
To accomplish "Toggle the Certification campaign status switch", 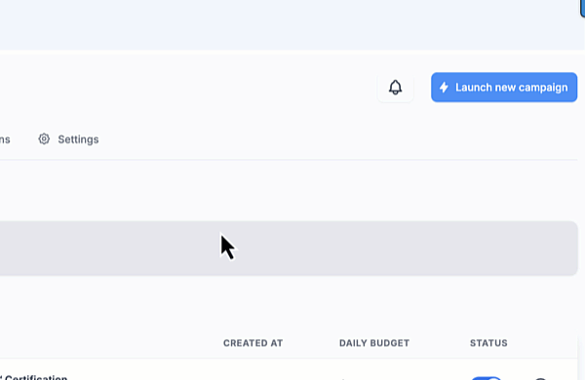I will pos(487,378).
